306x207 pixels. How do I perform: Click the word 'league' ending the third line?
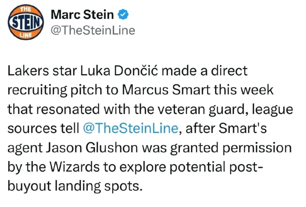pyautogui.click(x=273, y=110)
